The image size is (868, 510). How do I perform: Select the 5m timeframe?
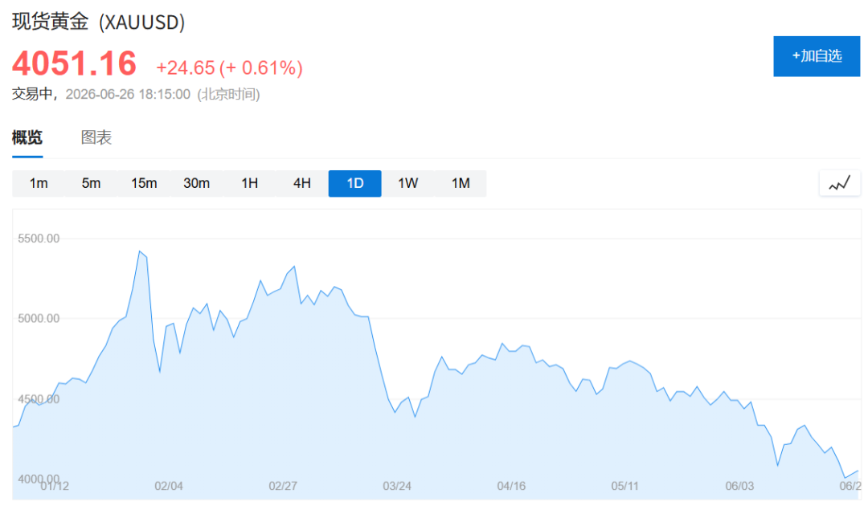point(92,183)
